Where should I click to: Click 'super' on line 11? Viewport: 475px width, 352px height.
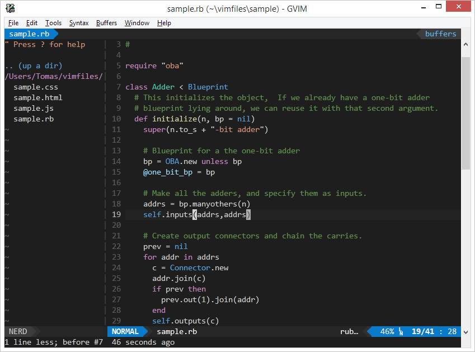[x=154, y=130]
